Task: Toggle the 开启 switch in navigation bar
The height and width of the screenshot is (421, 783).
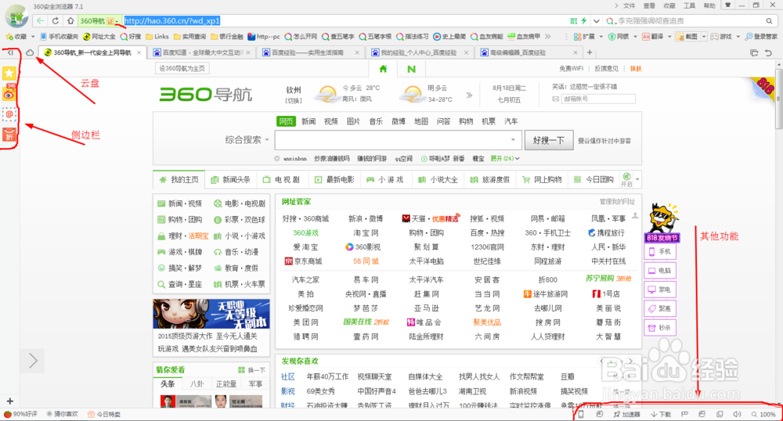Action: pos(626,179)
